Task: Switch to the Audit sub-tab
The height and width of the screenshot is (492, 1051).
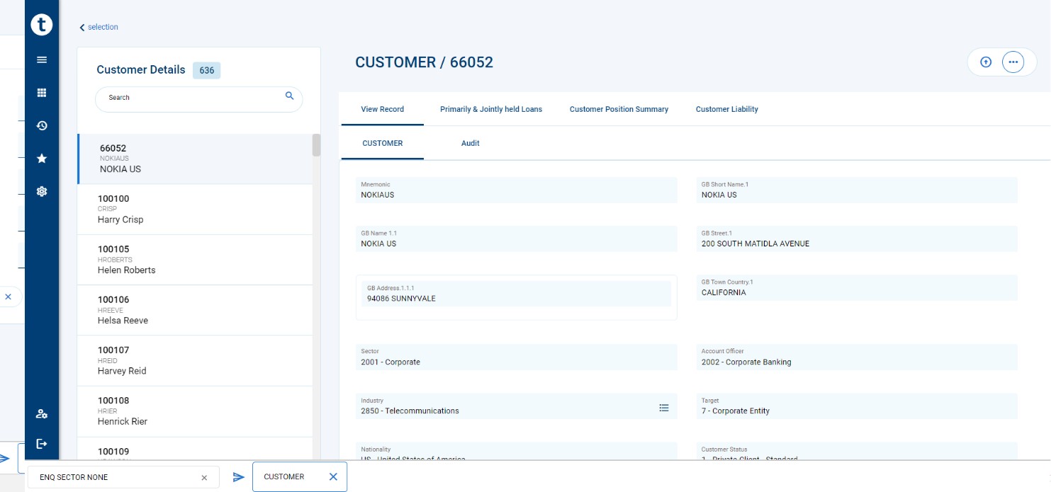Action: point(470,143)
